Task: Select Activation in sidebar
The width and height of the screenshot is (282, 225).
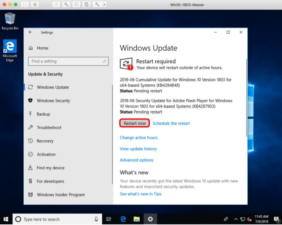Action: tap(68, 154)
